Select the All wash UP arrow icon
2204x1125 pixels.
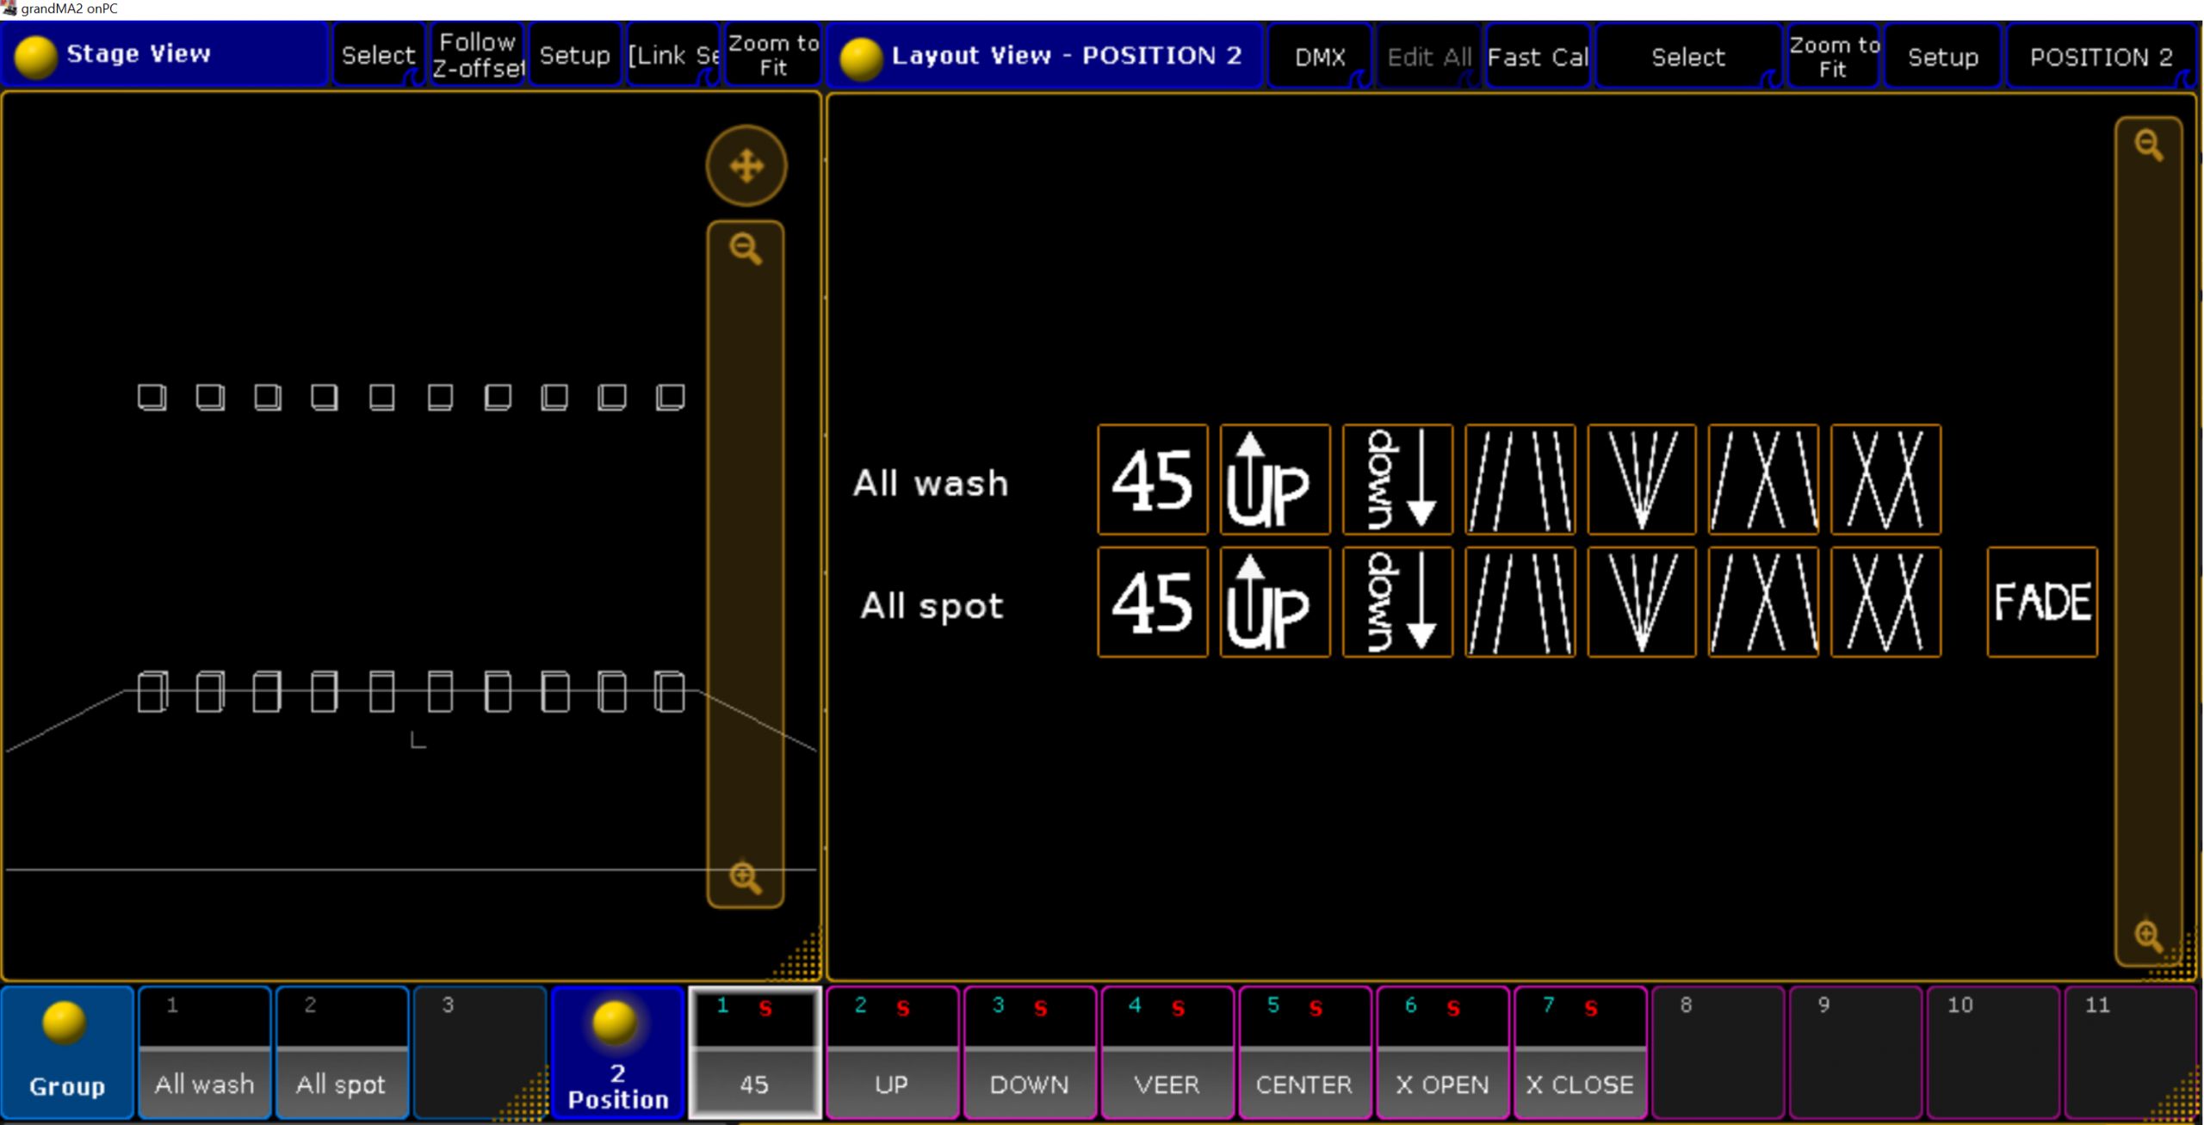1275,479
